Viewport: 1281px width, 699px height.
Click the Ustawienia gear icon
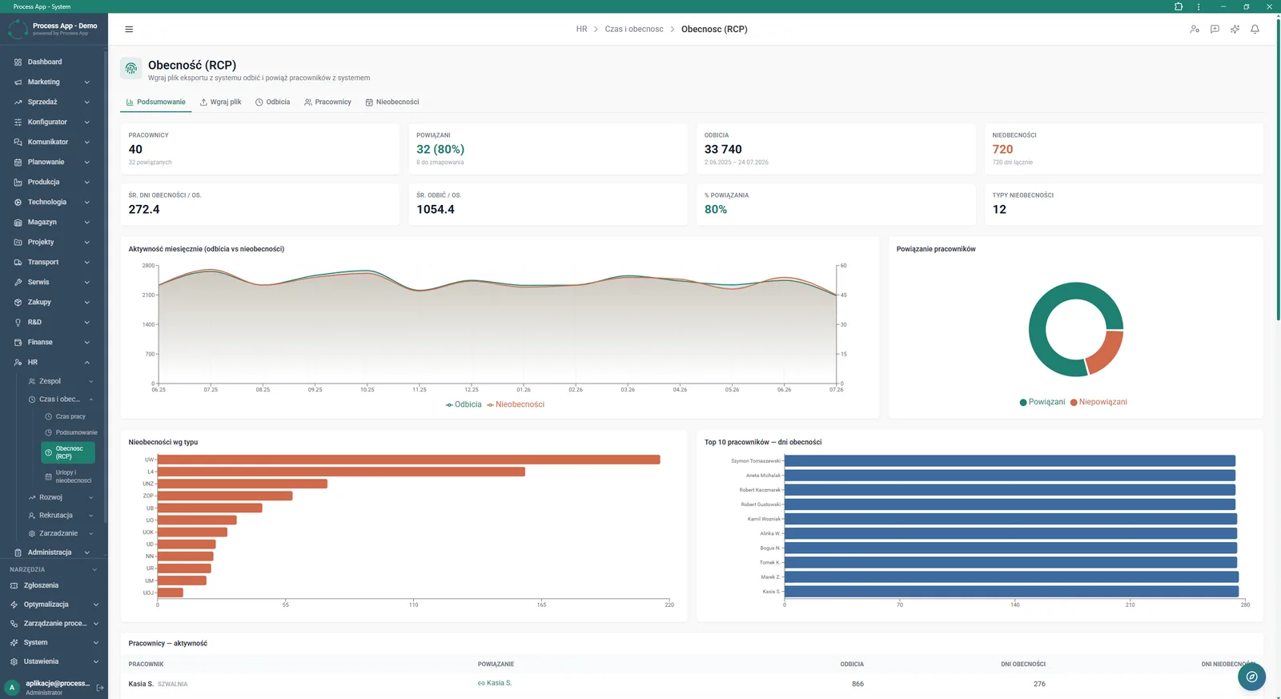(x=14, y=662)
